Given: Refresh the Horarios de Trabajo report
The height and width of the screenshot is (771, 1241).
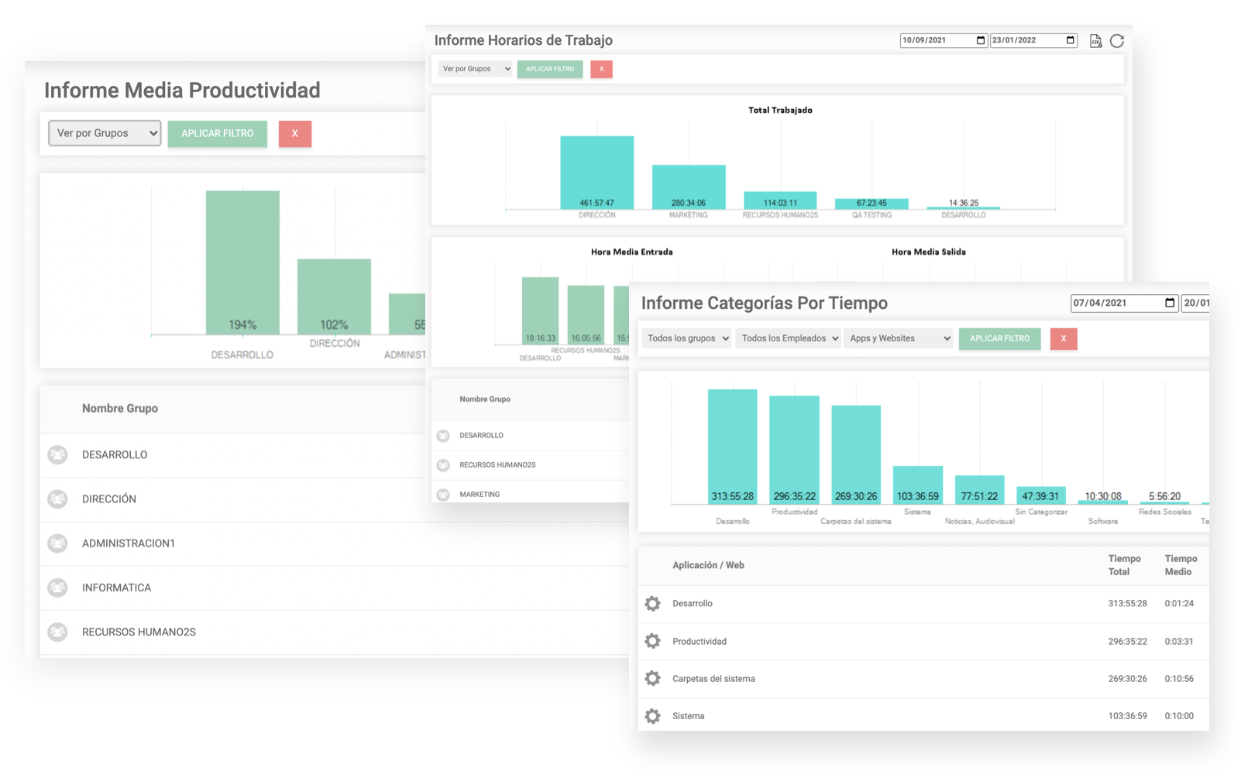Looking at the screenshot, I should pos(1116,41).
